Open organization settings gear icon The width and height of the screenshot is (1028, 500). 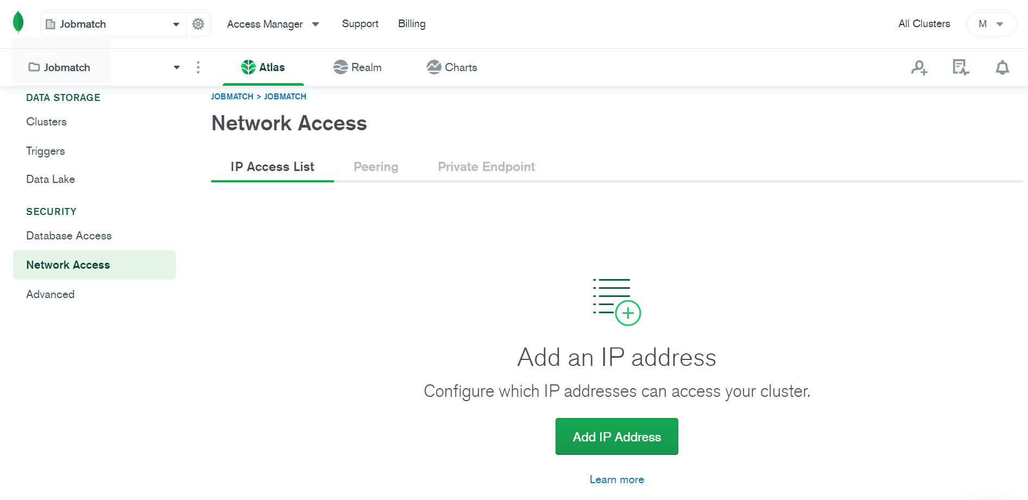click(198, 24)
